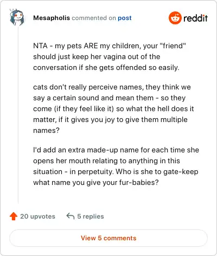Click the capitalized word "ARE" in comment
This screenshot has height=256, width=217.
[91, 46]
